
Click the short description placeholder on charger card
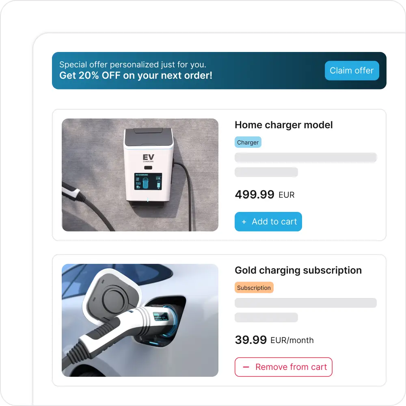coord(266,172)
